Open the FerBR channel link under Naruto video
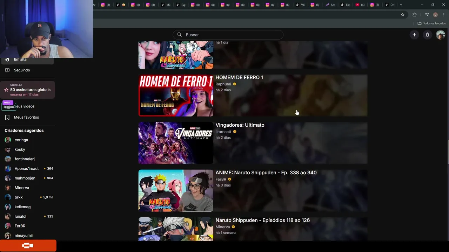 (221, 179)
